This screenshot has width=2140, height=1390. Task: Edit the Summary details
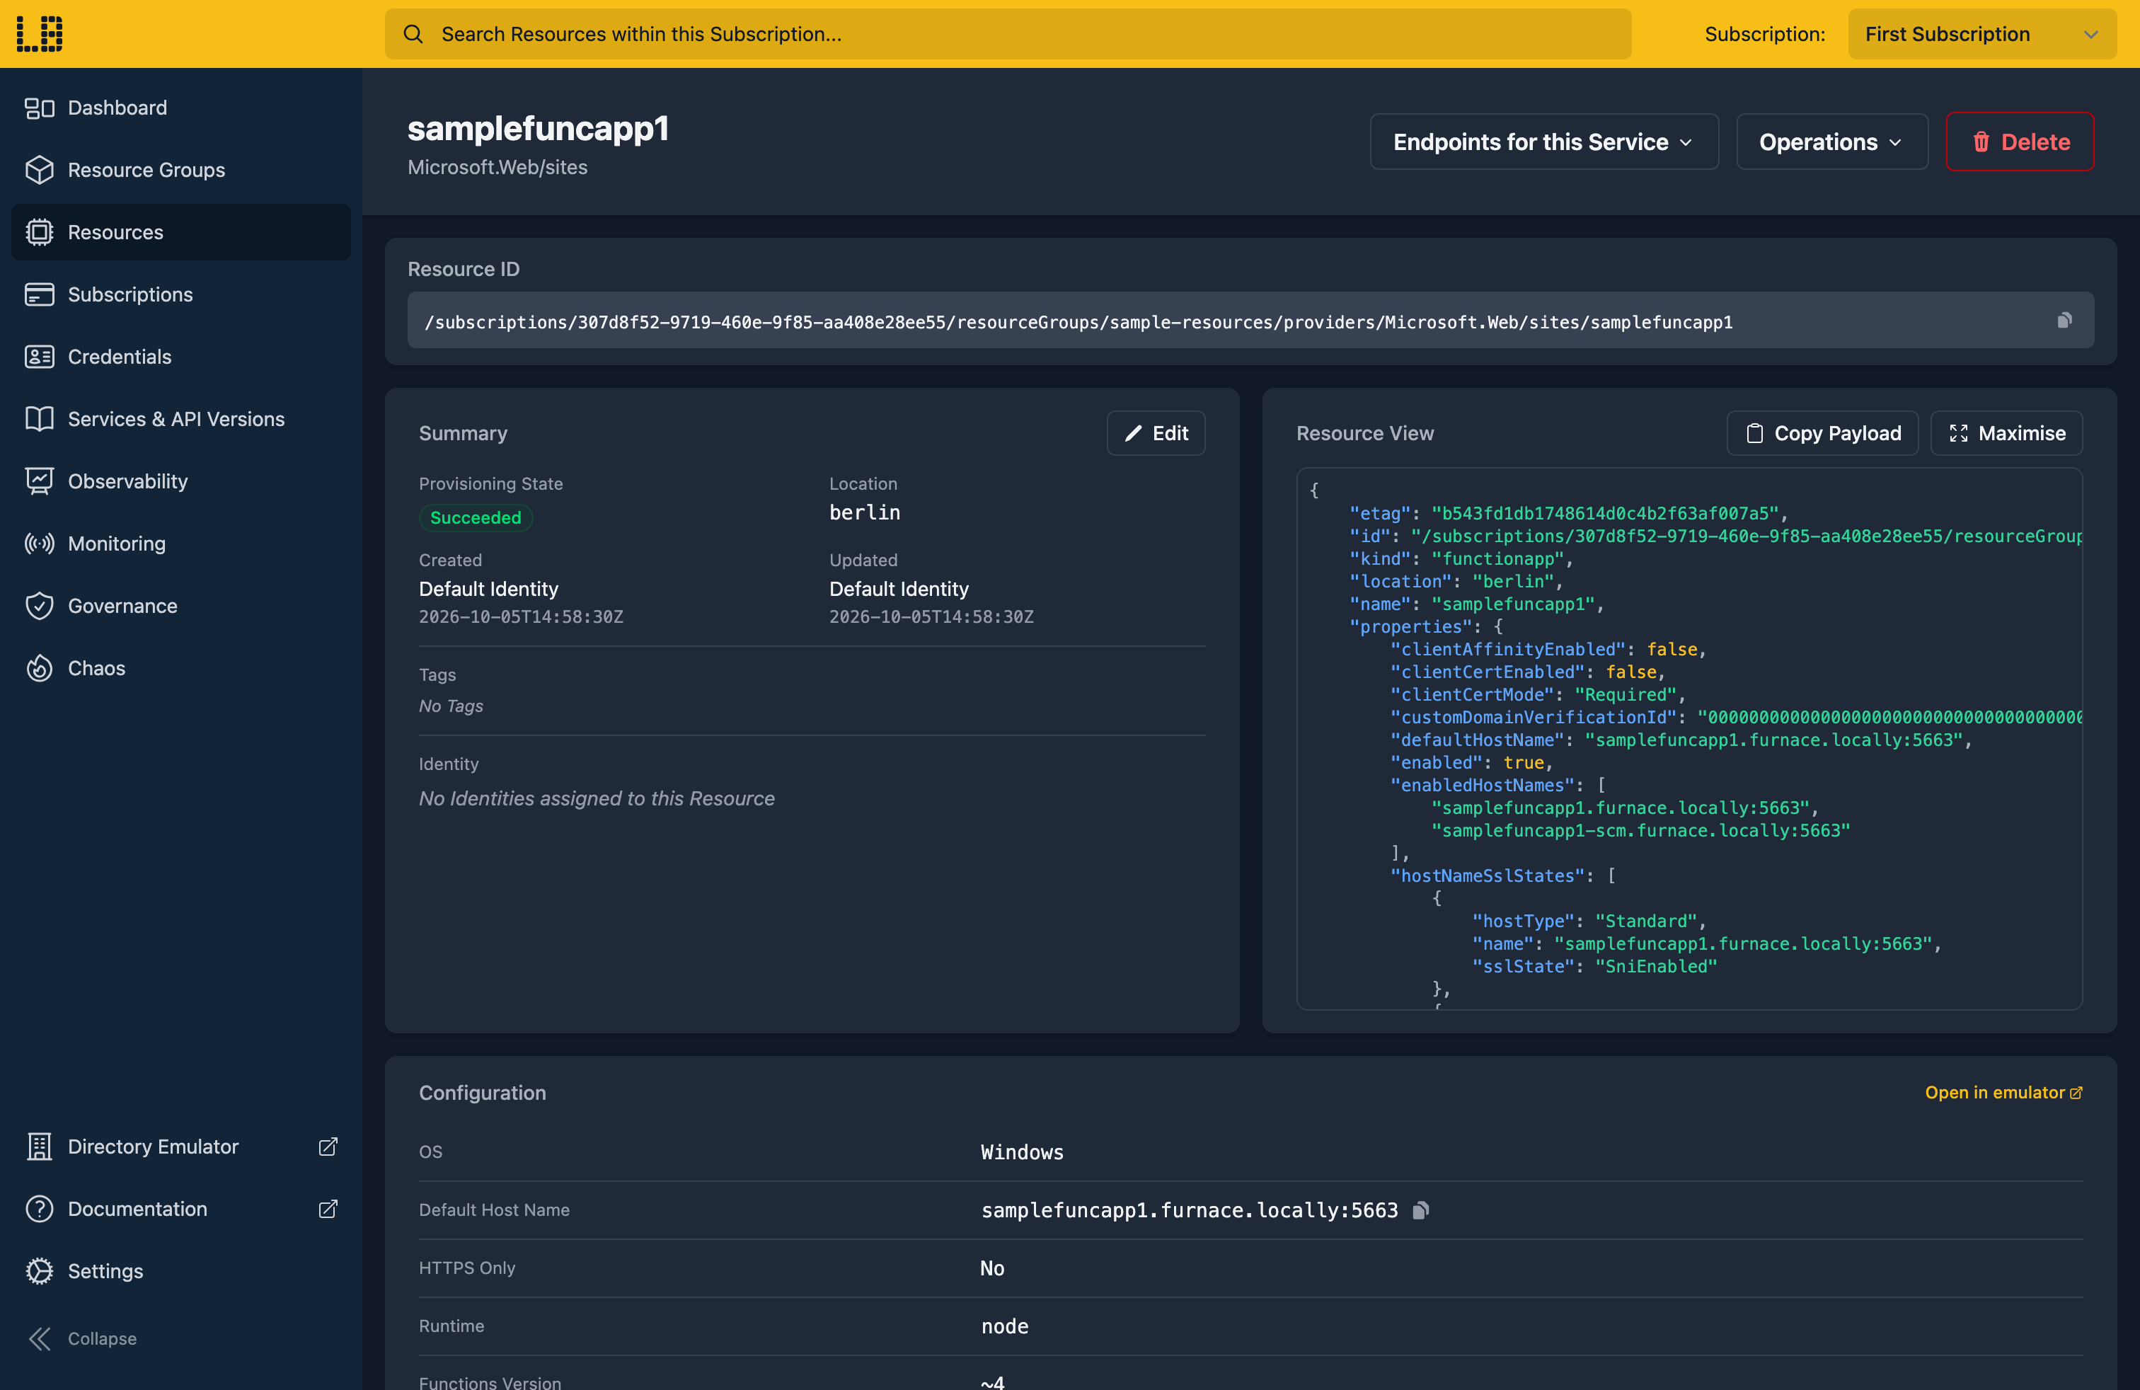(x=1156, y=433)
